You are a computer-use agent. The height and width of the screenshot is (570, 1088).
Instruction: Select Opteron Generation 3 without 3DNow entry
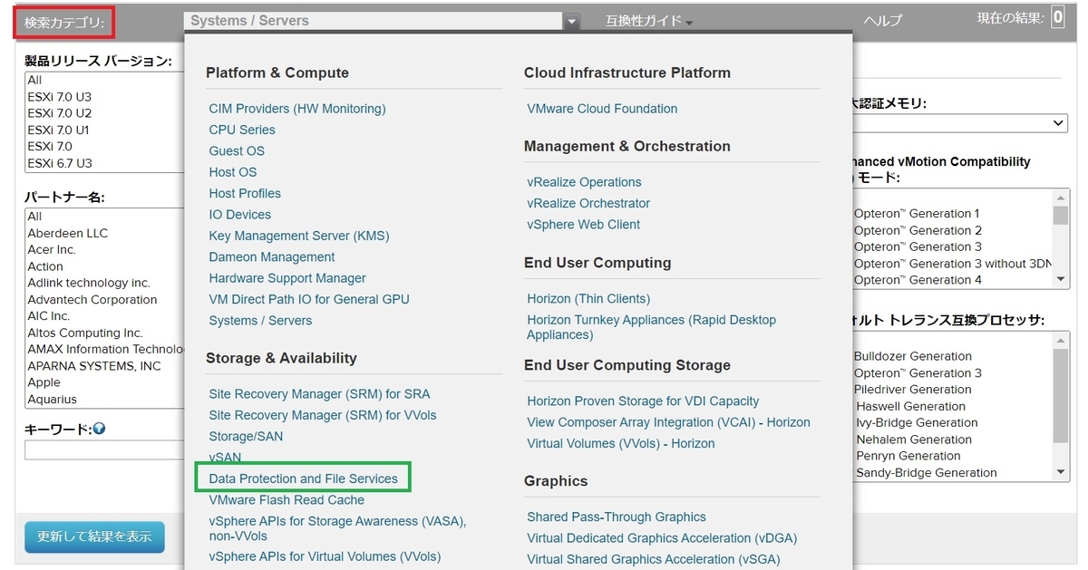coord(952,264)
